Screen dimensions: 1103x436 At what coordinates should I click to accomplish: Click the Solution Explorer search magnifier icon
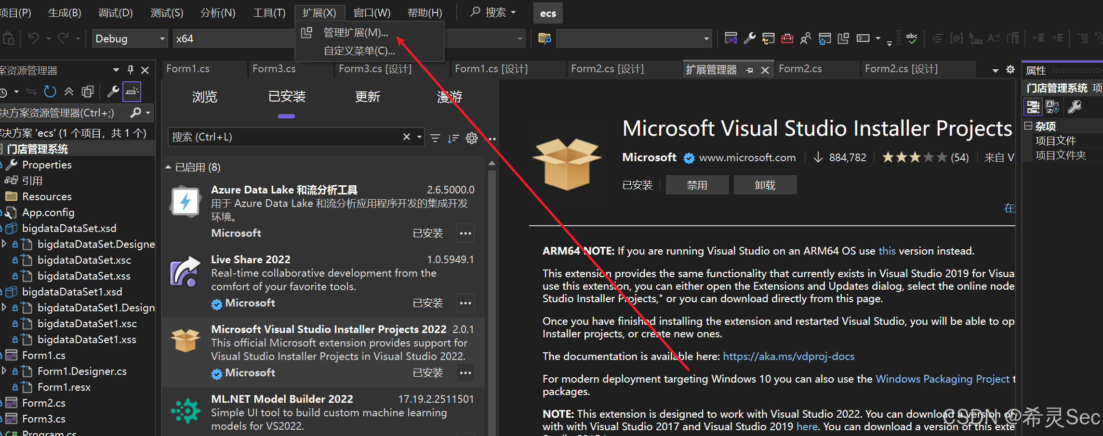point(136,113)
